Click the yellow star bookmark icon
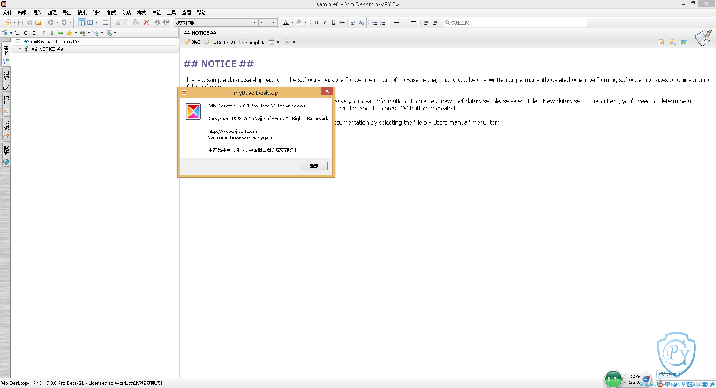Image resolution: width=716 pixels, height=388 pixels. pos(69,33)
